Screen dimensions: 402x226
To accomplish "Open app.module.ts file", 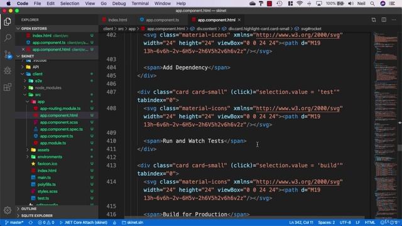I will pyautogui.click(x=53, y=143).
